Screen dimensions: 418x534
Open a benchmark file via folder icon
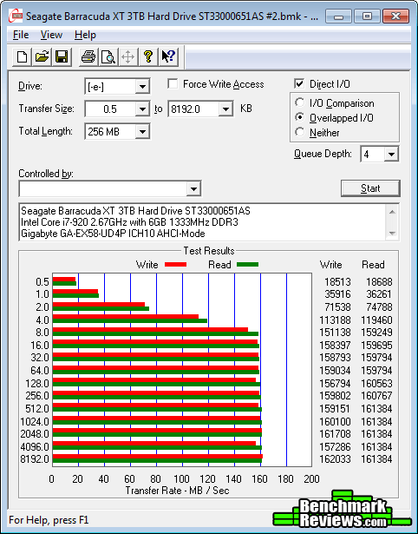tap(42, 56)
